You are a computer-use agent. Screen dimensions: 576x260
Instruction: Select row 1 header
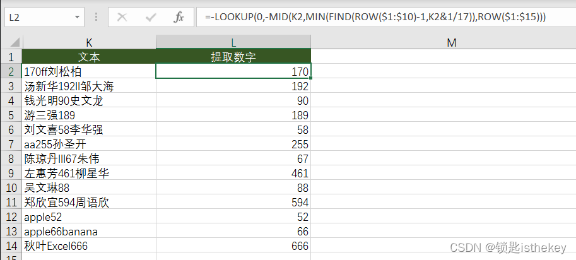tap(11, 57)
